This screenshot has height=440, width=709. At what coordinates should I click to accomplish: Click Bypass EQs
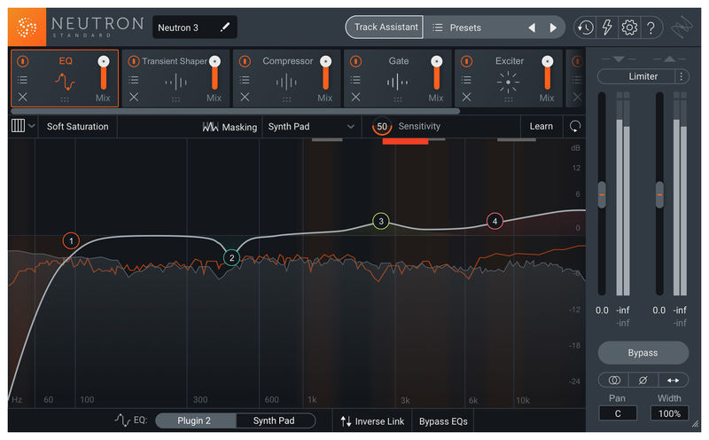pyautogui.click(x=443, y=421)
